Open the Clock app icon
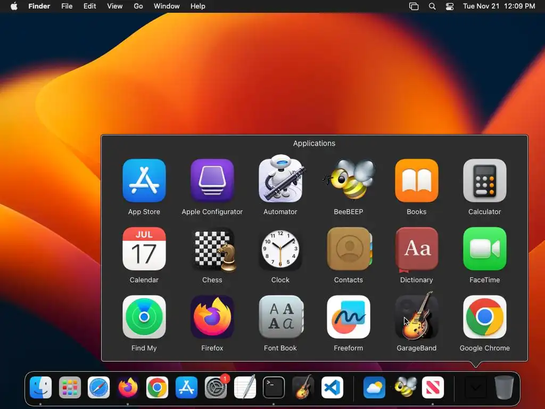The image size is (545, 409). [x=280, y=249]
